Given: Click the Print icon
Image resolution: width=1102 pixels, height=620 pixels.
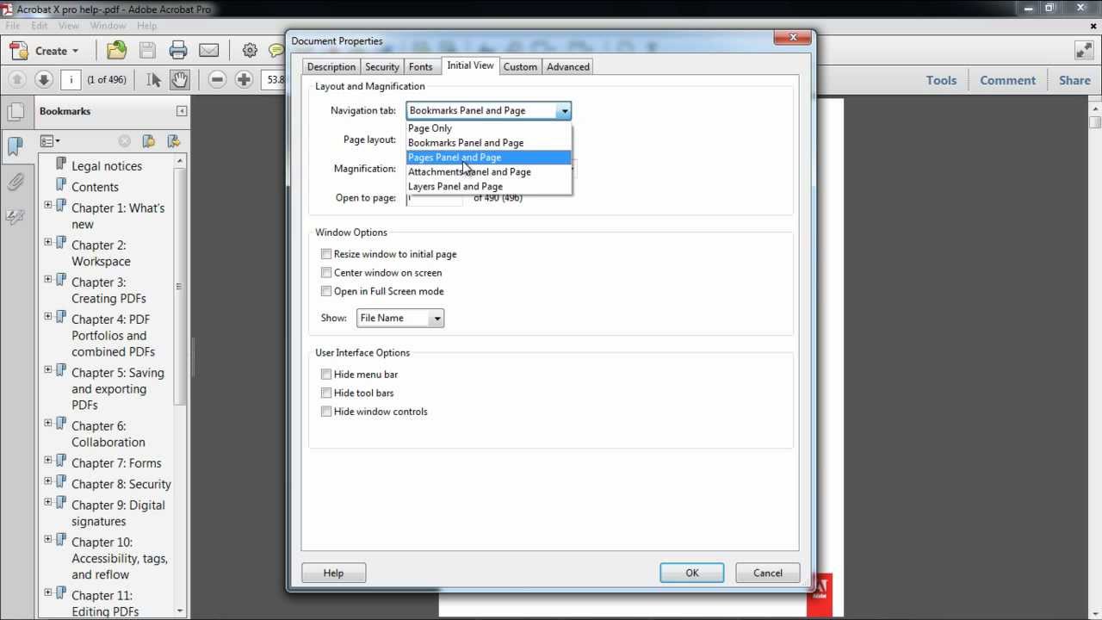Looking at the screenshot, I should 178,51.
